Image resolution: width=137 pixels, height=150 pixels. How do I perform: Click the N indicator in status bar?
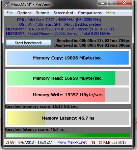pyautogui.click(x=93, y=143)
